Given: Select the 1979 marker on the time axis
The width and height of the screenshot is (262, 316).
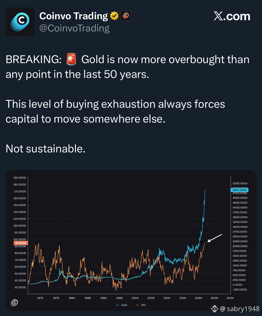Looking at the screenshot, I should [56, 298].
